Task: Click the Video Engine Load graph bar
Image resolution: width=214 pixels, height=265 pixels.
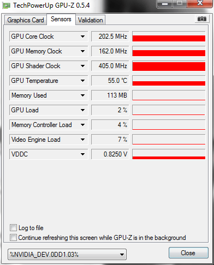Action: point(169,140)
